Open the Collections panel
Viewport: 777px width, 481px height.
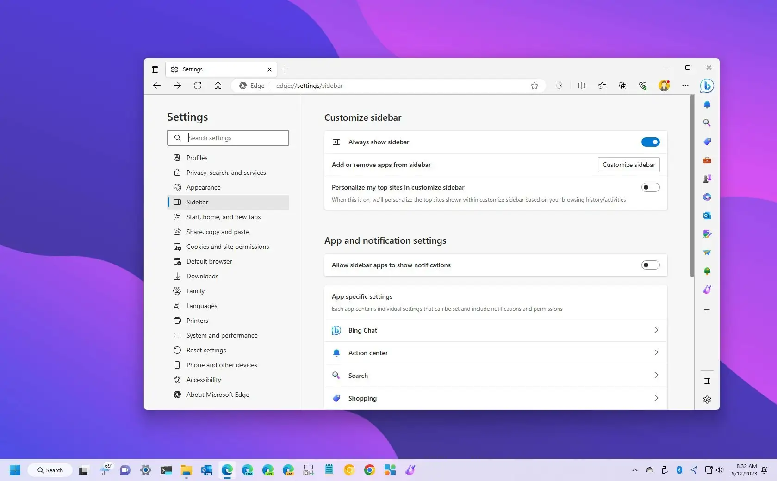tap(622, 86)
